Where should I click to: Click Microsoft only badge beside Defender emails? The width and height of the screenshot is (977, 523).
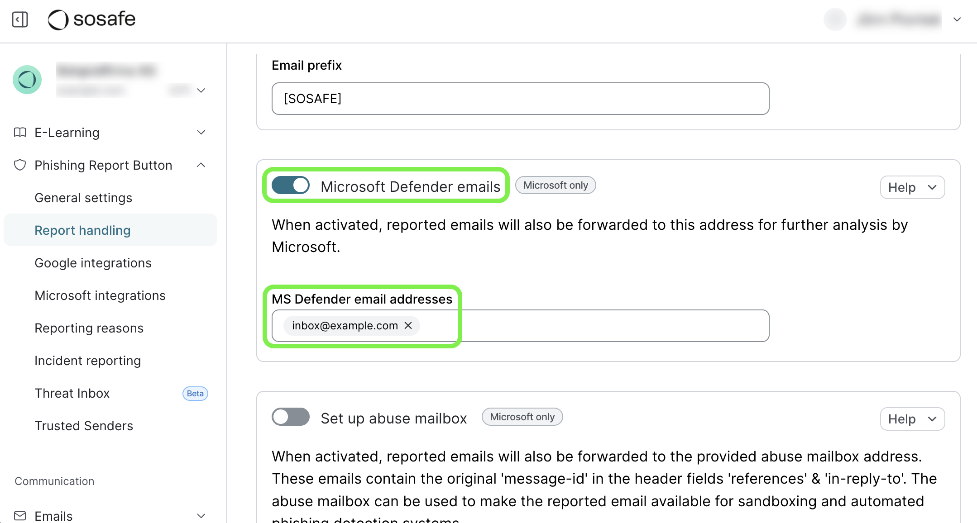556,185
